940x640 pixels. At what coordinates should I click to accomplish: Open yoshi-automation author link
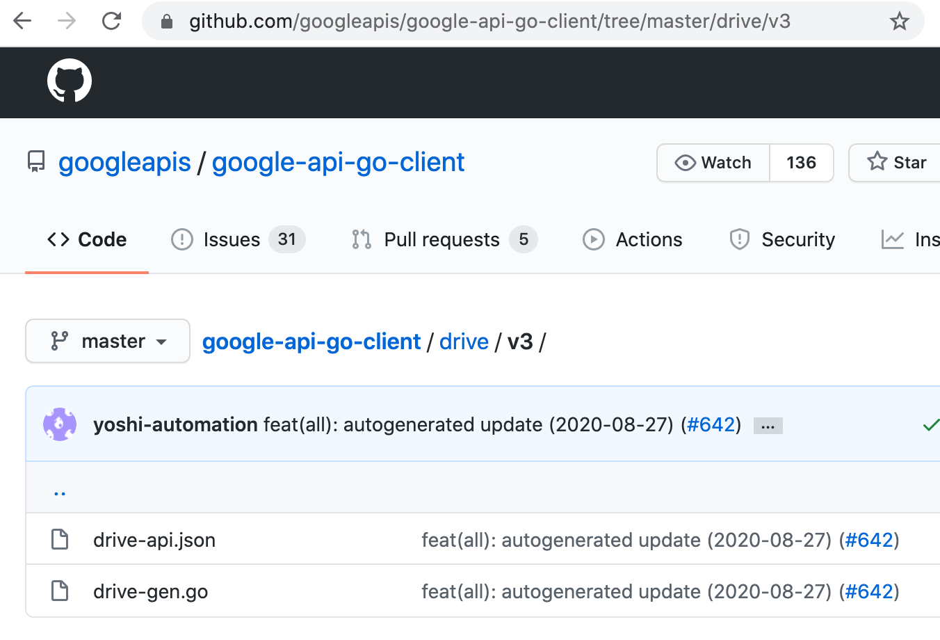[x=175, y=424]
